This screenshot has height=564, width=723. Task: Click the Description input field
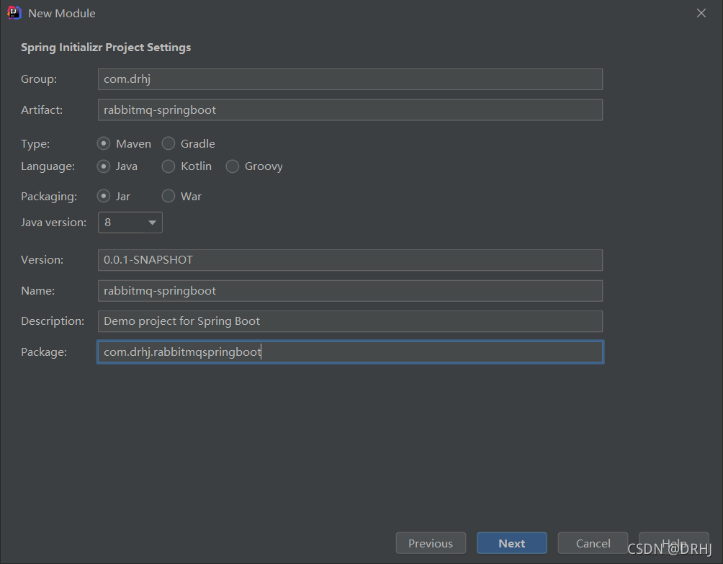pyautogui.click(x=350, y=321)
